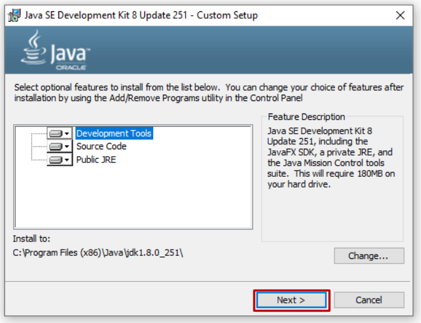The width and height of the screenshot is (421, 323).
Task: Select the Source Code feature row
Action: (101, 146)
